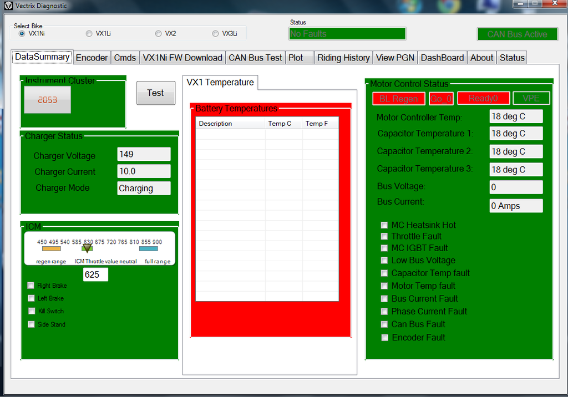Screen dimensions: 568x397
Task: Open the Cmds tab
Action: [x=125, y=58]
